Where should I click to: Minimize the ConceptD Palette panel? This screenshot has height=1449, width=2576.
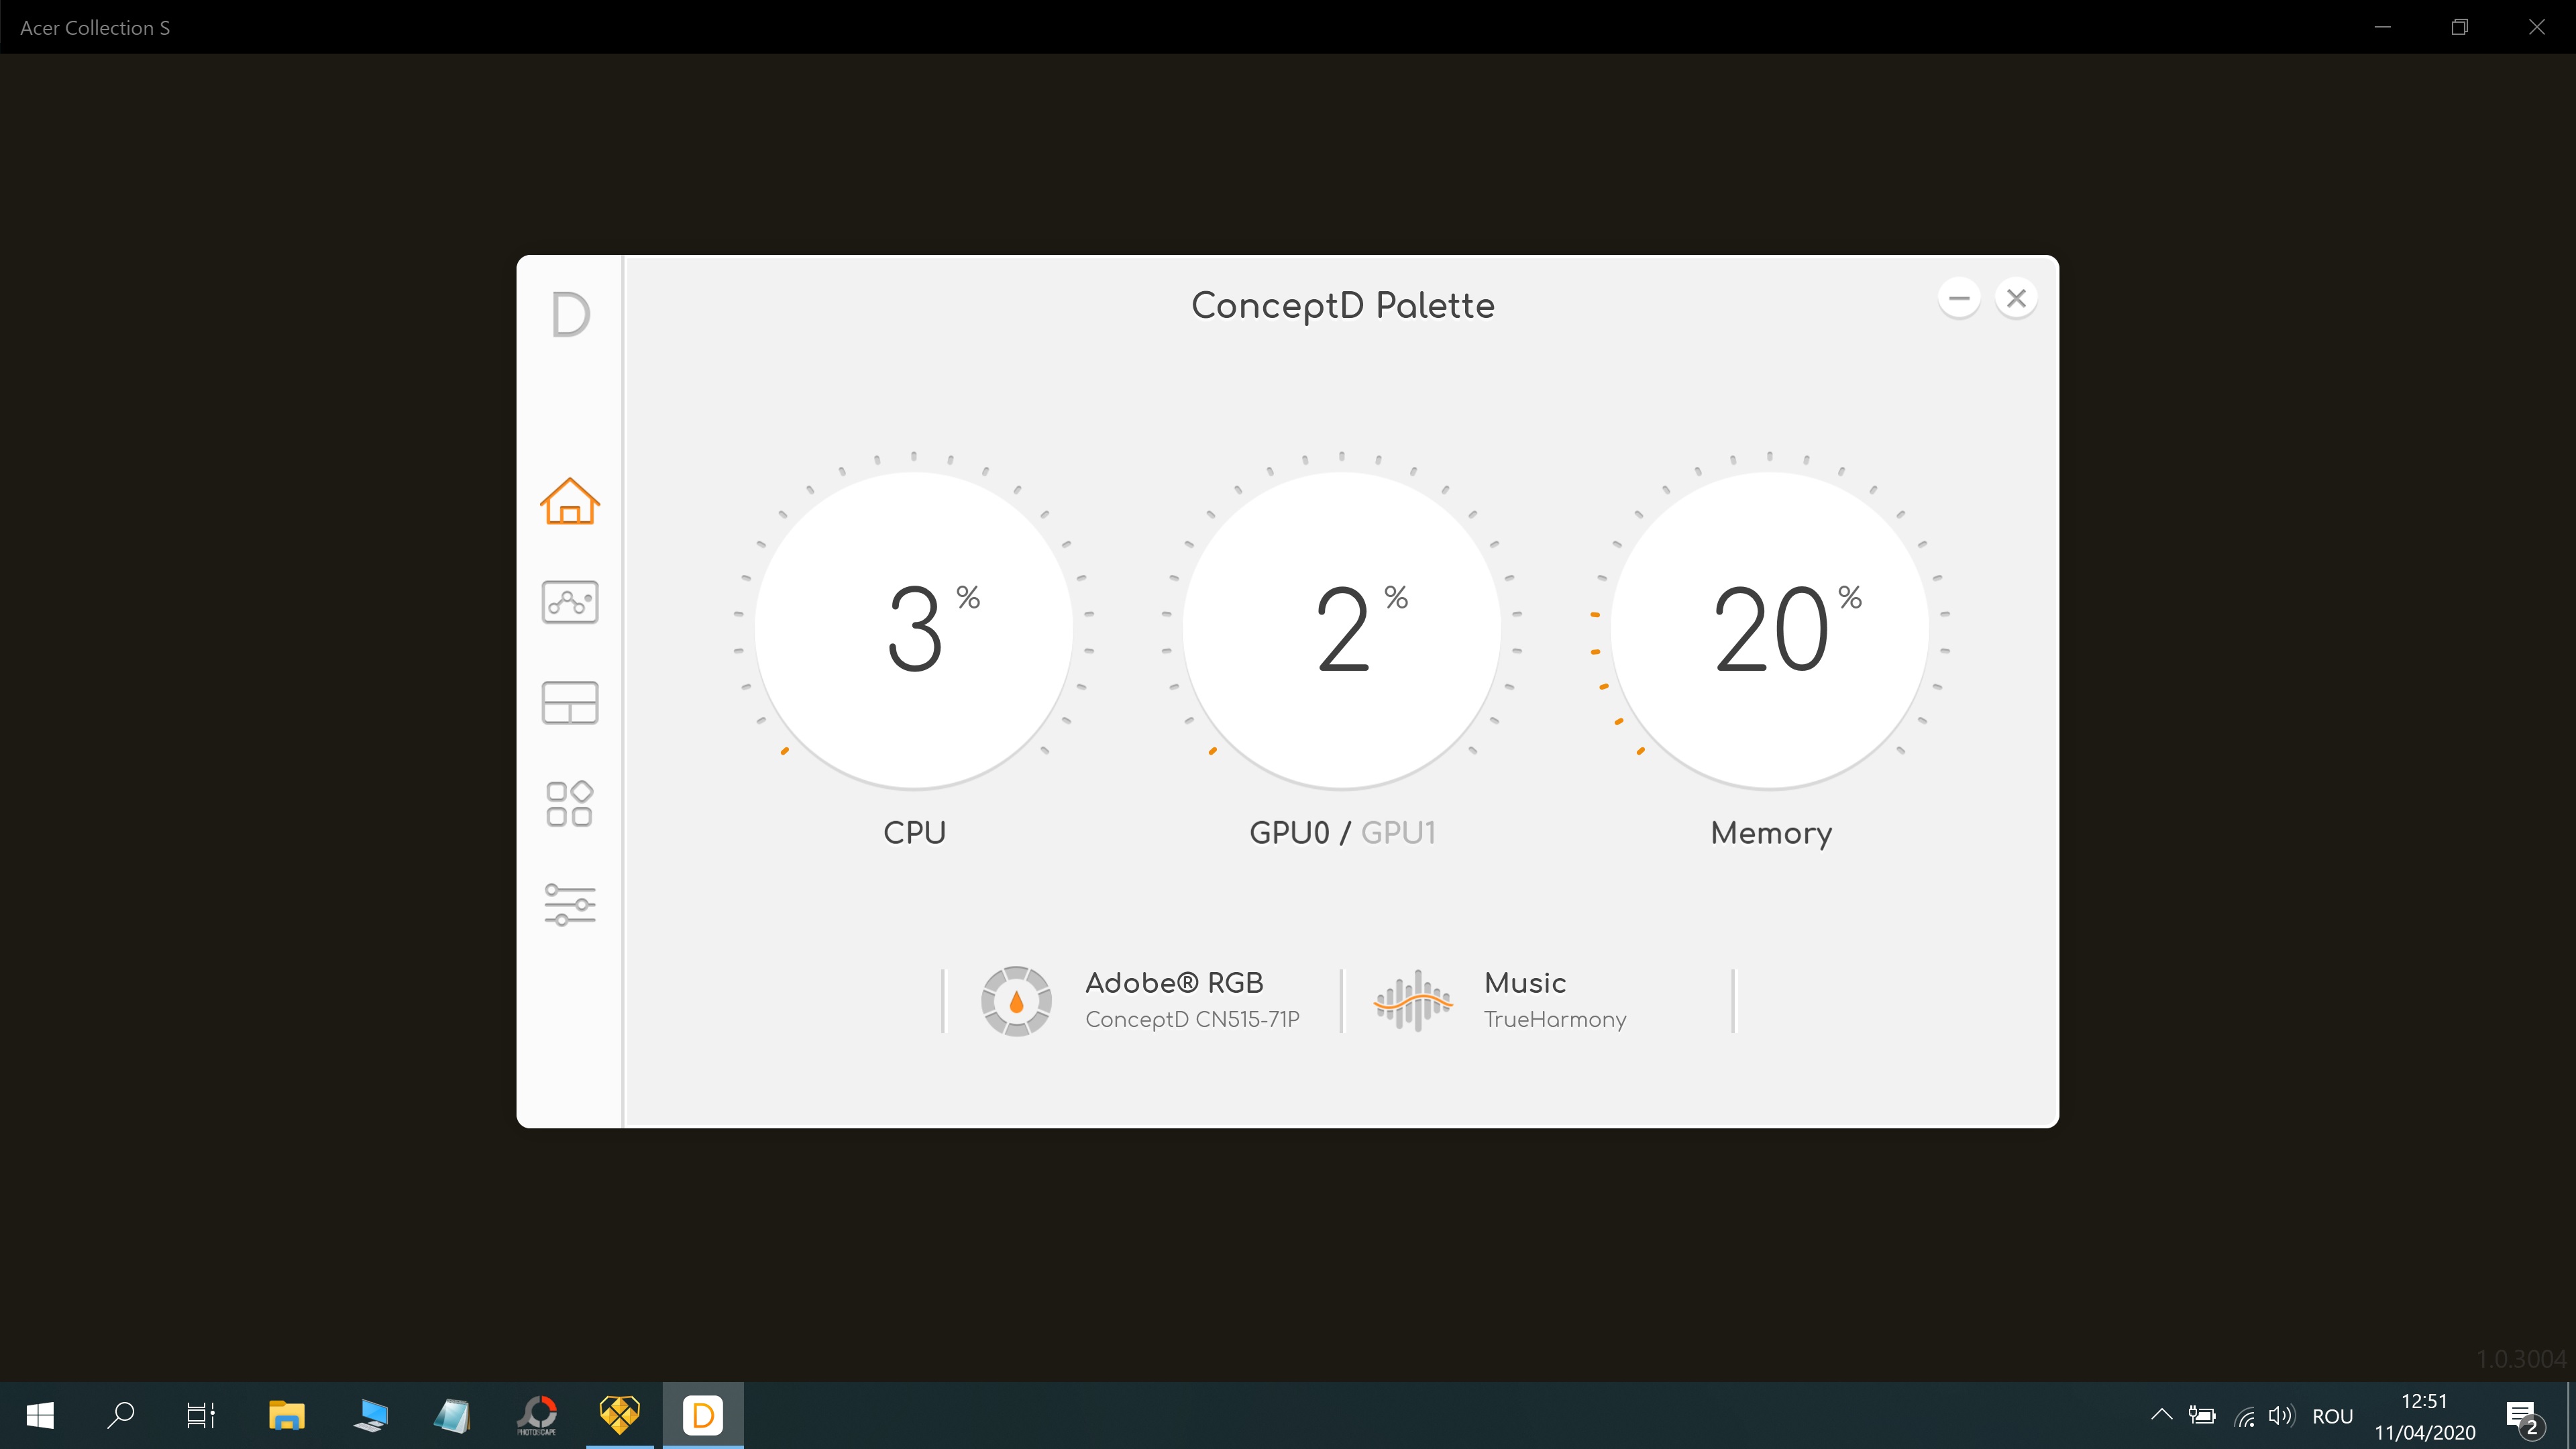(x=1959, y=298)
